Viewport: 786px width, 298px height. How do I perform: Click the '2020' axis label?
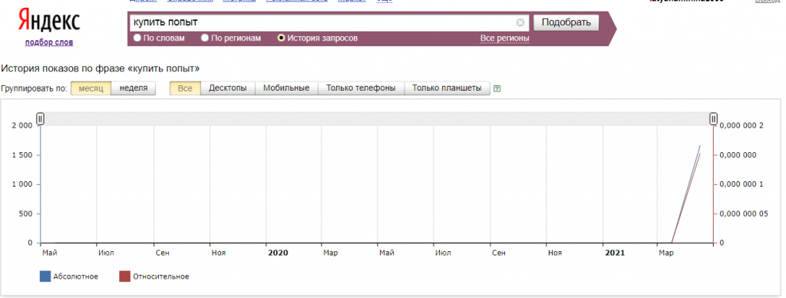click(278, 253)
